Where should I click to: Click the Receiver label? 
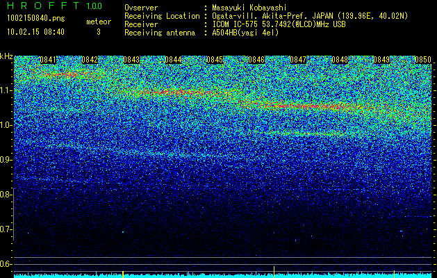[x=141, y=24]
